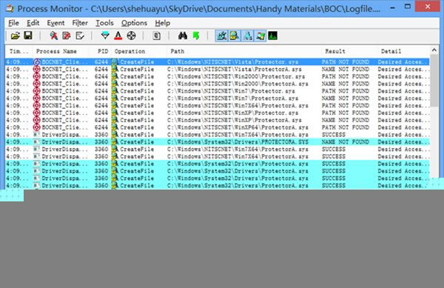Select the Win7\Protector.sys row
The image size is (444, 288).
coord(218,91)
